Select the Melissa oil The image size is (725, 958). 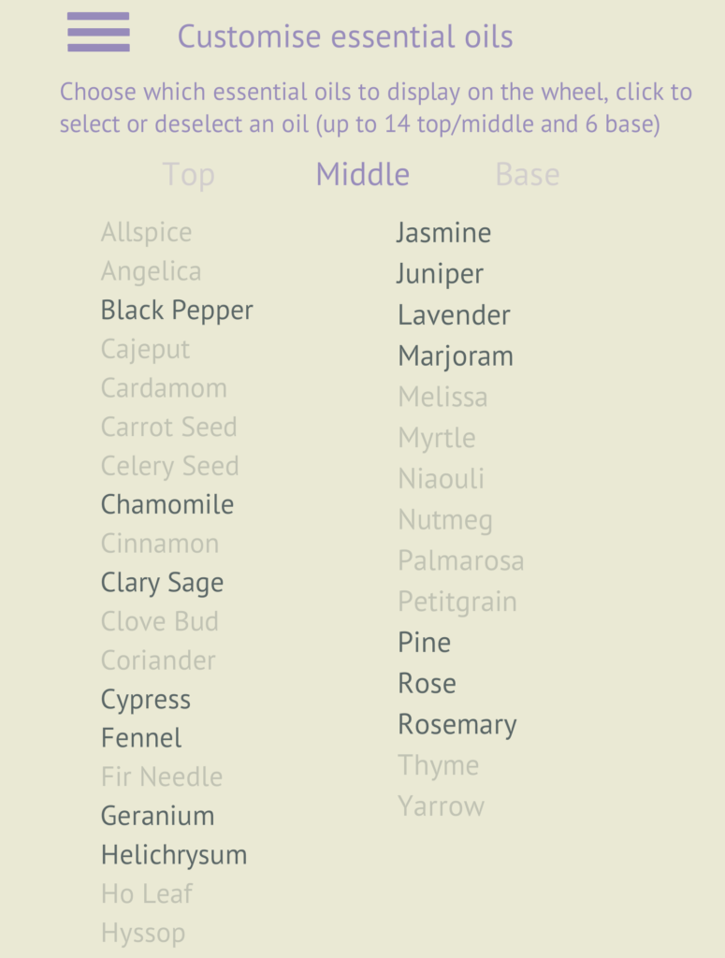(x=442, y=397)
